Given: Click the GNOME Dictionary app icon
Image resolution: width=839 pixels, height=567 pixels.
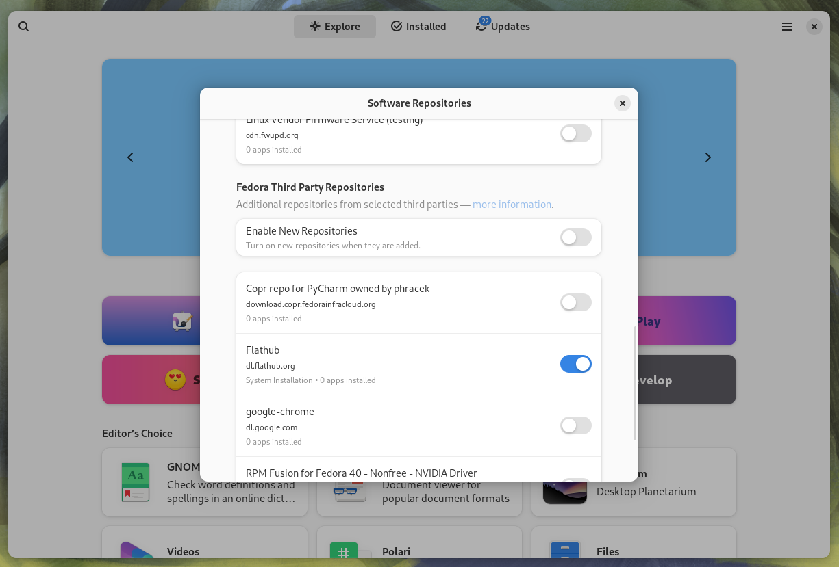Looking at the screenshot, I should (135, 482).
